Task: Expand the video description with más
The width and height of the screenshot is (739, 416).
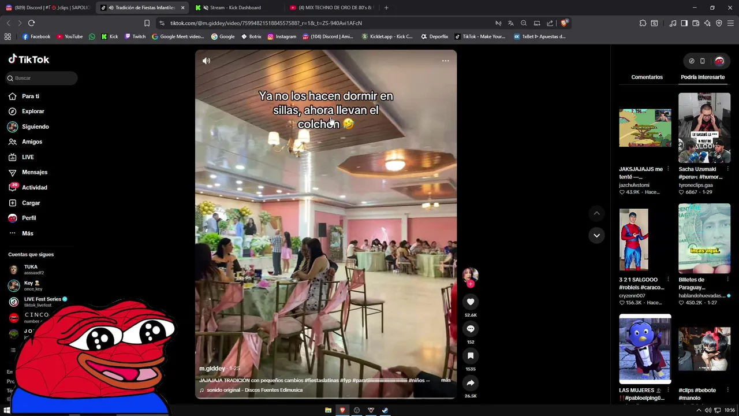Action: [x=446, y=380]
